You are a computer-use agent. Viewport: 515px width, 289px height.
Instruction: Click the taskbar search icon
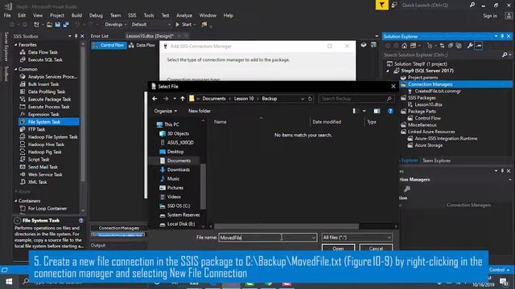[26, 282]
